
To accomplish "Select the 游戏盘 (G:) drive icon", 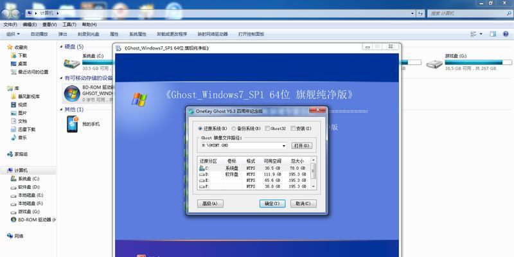I will point(434,63).
